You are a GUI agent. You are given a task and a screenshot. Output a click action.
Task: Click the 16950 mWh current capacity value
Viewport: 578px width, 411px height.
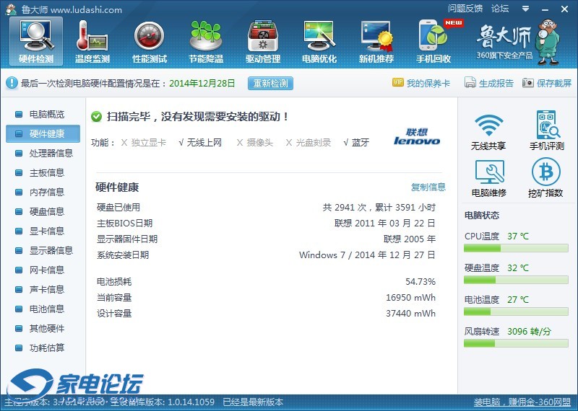(x=410, y=298)
